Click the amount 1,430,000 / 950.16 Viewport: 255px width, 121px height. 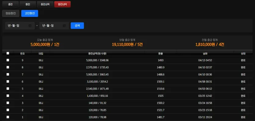pyautogui.click(x=97, y=96)
